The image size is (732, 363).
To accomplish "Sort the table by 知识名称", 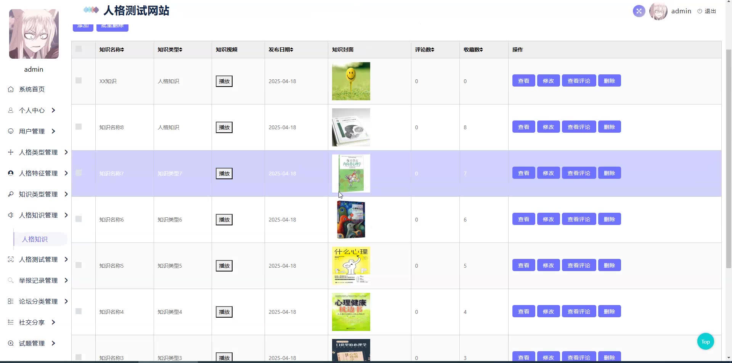I will click(122, 50).
